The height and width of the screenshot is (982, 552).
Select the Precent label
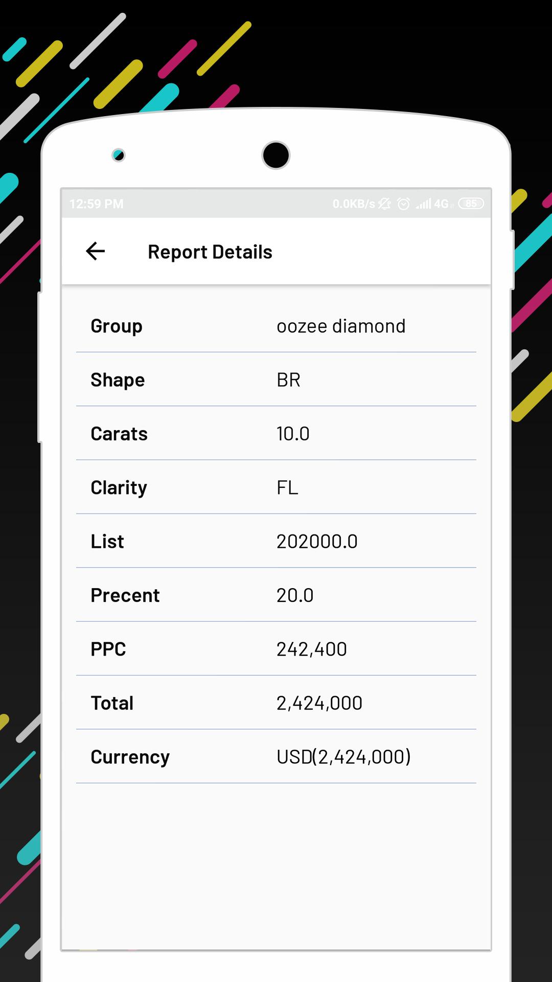click(x=125, y=595)
